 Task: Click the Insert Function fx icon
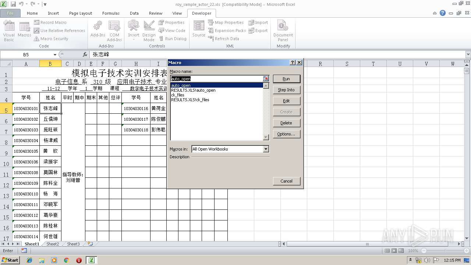click(x=85, y=54)
